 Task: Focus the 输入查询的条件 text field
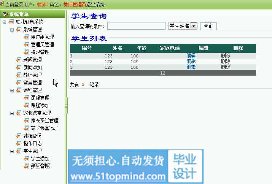[136, 26]
